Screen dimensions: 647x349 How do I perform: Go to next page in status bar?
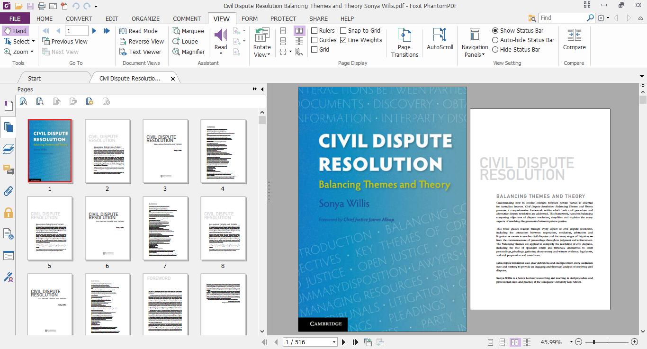pyautogui.click(x=344, y=342)
